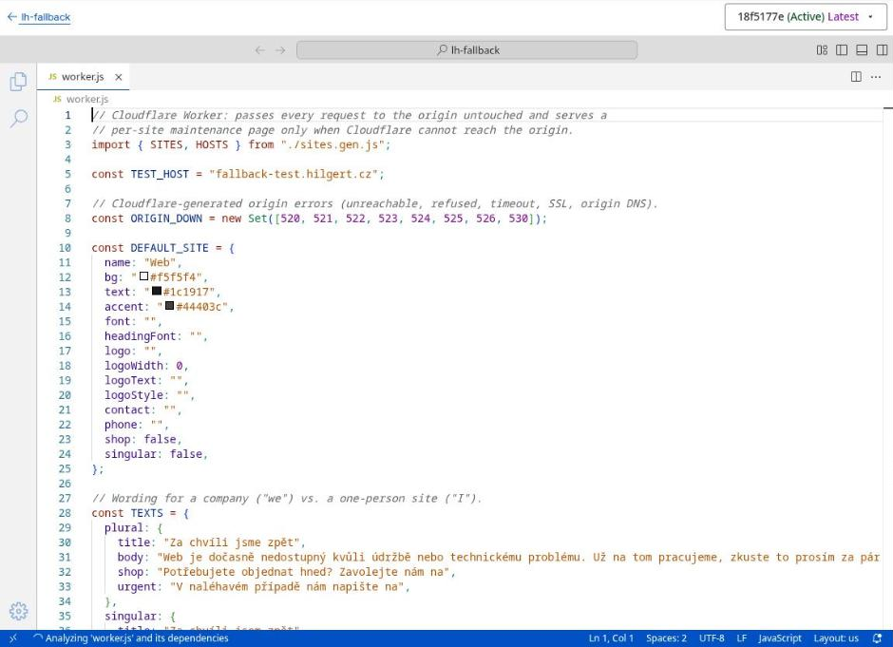Change indentation via Spaces: 2

click(x=666, y=638)
